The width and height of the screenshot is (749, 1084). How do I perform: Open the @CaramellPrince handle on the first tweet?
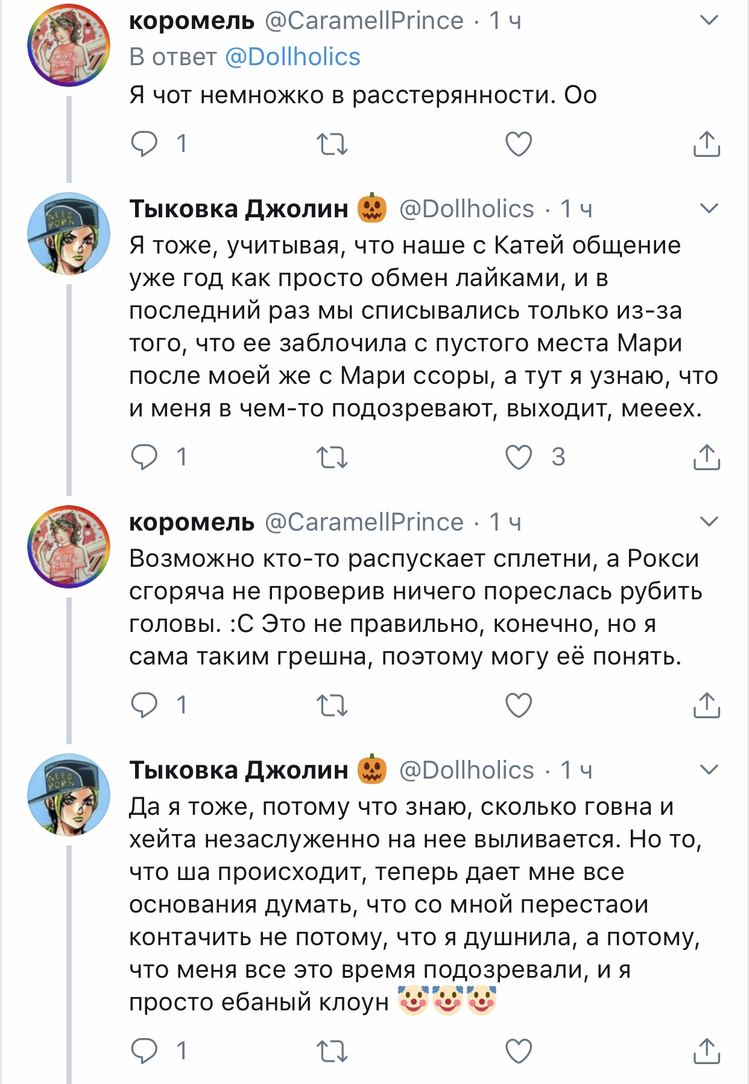(x=364, y=21)
